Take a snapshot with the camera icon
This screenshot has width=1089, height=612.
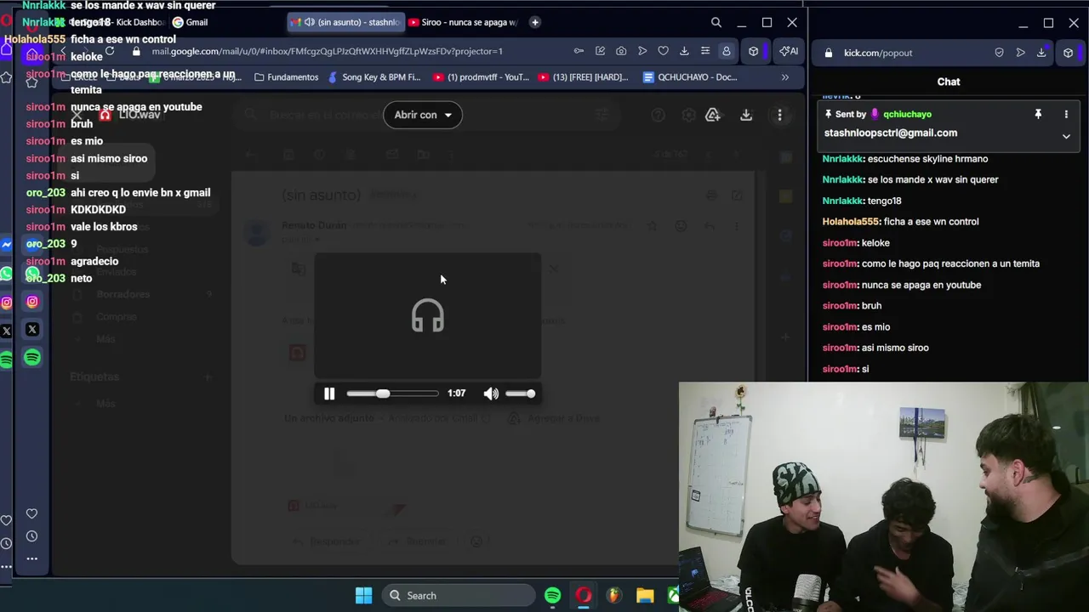click(621, 51)
